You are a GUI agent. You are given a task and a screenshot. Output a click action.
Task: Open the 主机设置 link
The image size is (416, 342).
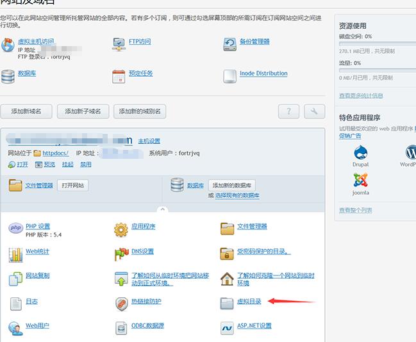click(x=149, y=141)
